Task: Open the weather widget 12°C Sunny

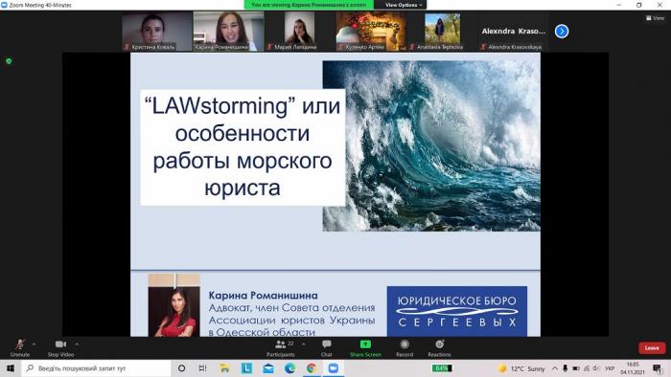Action: tap(521, 368)
